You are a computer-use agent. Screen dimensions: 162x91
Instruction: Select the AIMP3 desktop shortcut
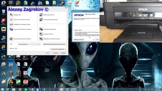(4, 48)
